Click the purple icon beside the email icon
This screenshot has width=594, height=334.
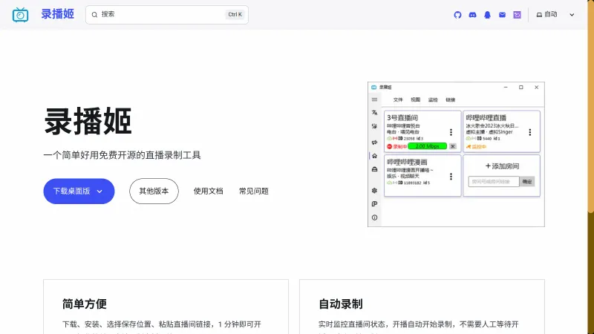pyautogui.click(x=517, y=14)
